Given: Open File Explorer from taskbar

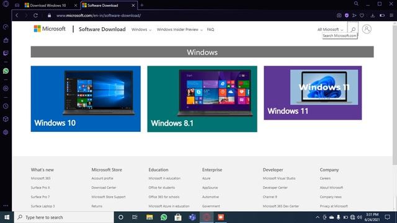Looking at the screenshot, I should pos(149,217).
